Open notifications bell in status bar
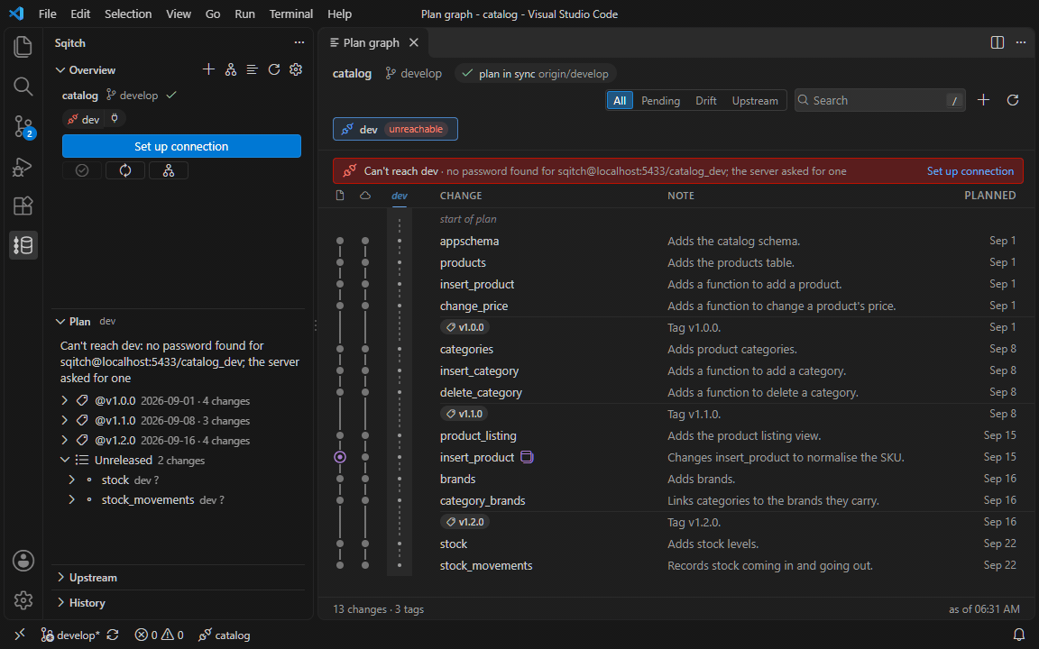 1019,635
